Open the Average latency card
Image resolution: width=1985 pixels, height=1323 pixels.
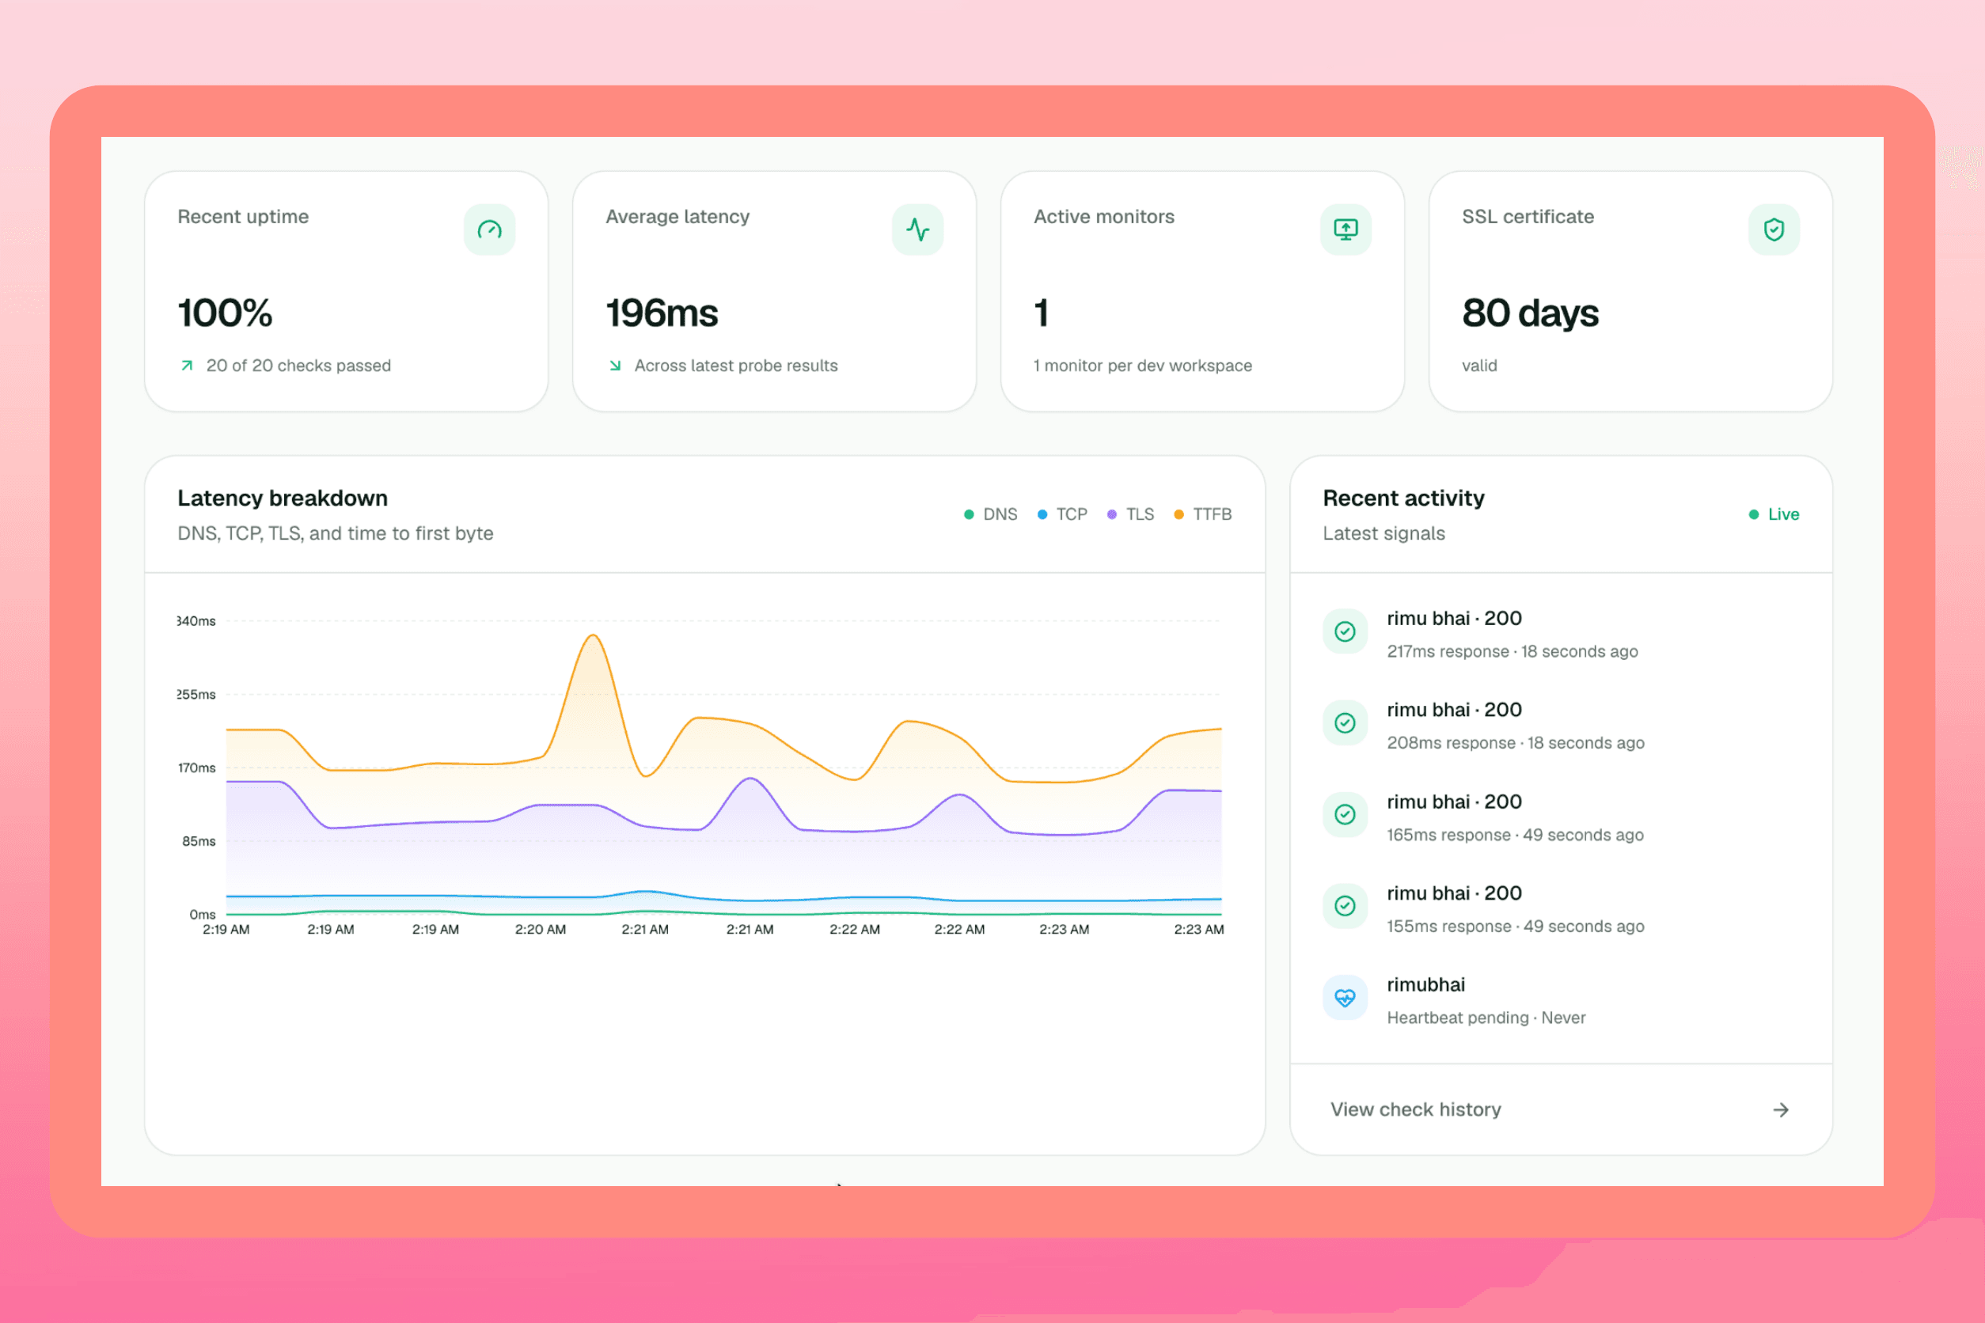coord(774,291)
